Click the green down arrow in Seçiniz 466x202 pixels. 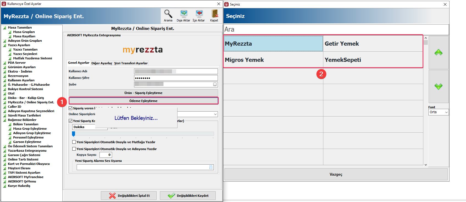[x=439, y=86]
